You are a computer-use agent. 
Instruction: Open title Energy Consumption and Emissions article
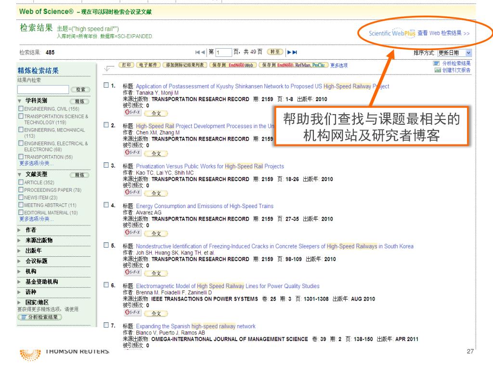[205, 206]
